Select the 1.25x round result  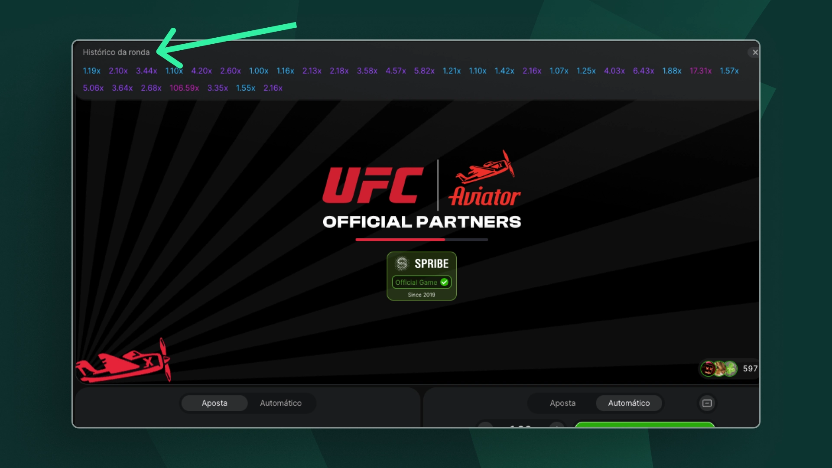point(586,71)
